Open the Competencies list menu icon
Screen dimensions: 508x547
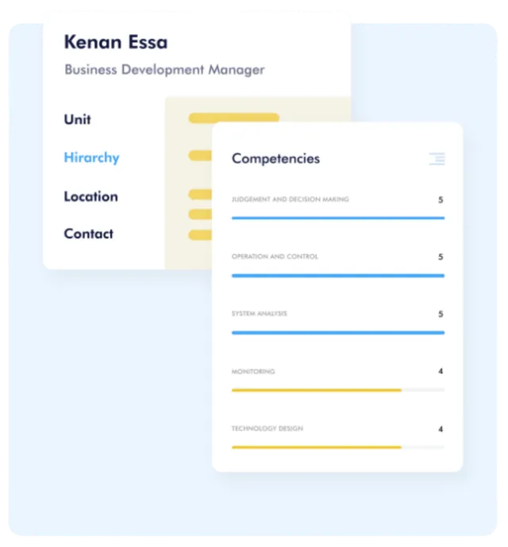coord(437,159)
